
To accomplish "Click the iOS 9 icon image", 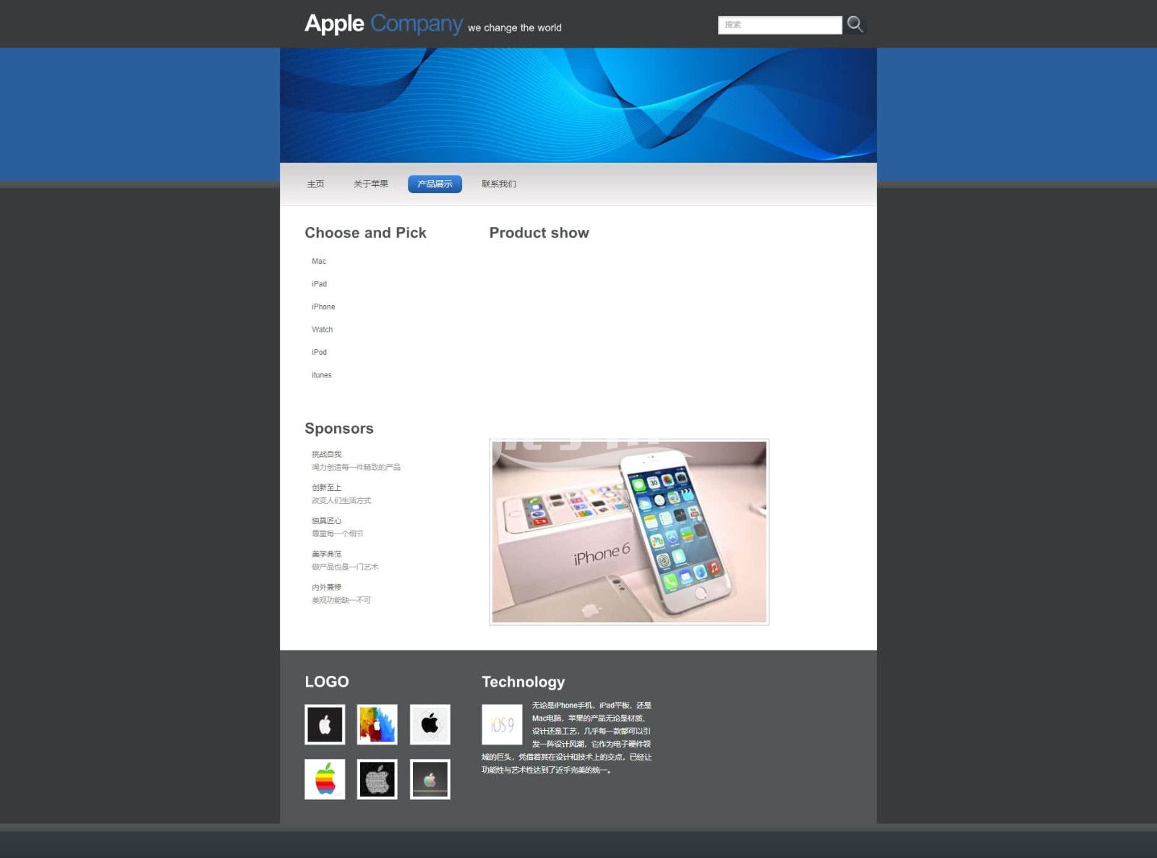I will click(x=502, y=724).
